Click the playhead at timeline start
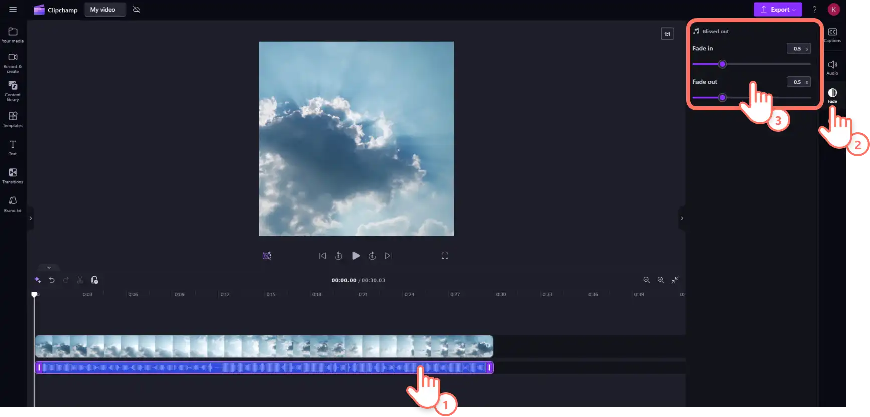Image resolution: width=870 pixels, height=417 pixels. pyautogui.click(x=34, y=294)
